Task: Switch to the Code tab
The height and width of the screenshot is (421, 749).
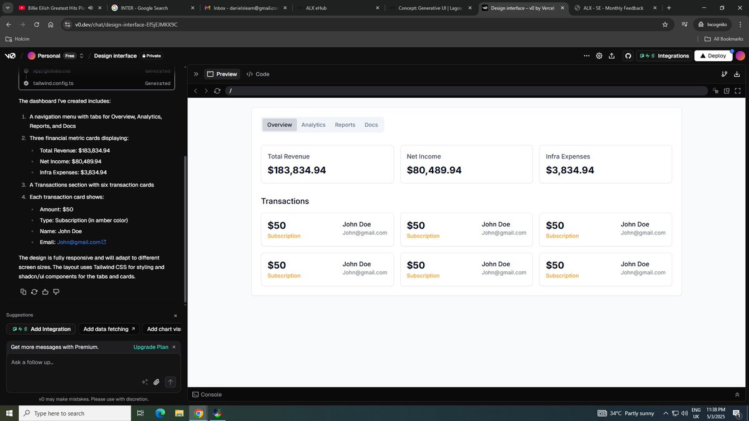Action: coord(258,74)
